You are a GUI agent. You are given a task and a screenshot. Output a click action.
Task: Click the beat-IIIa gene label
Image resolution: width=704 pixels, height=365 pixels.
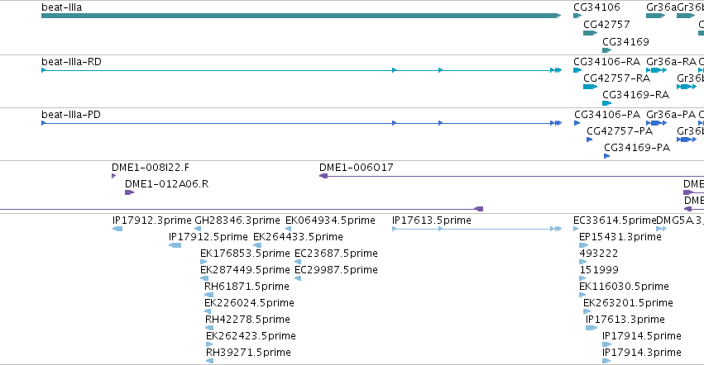coord(61,7)
